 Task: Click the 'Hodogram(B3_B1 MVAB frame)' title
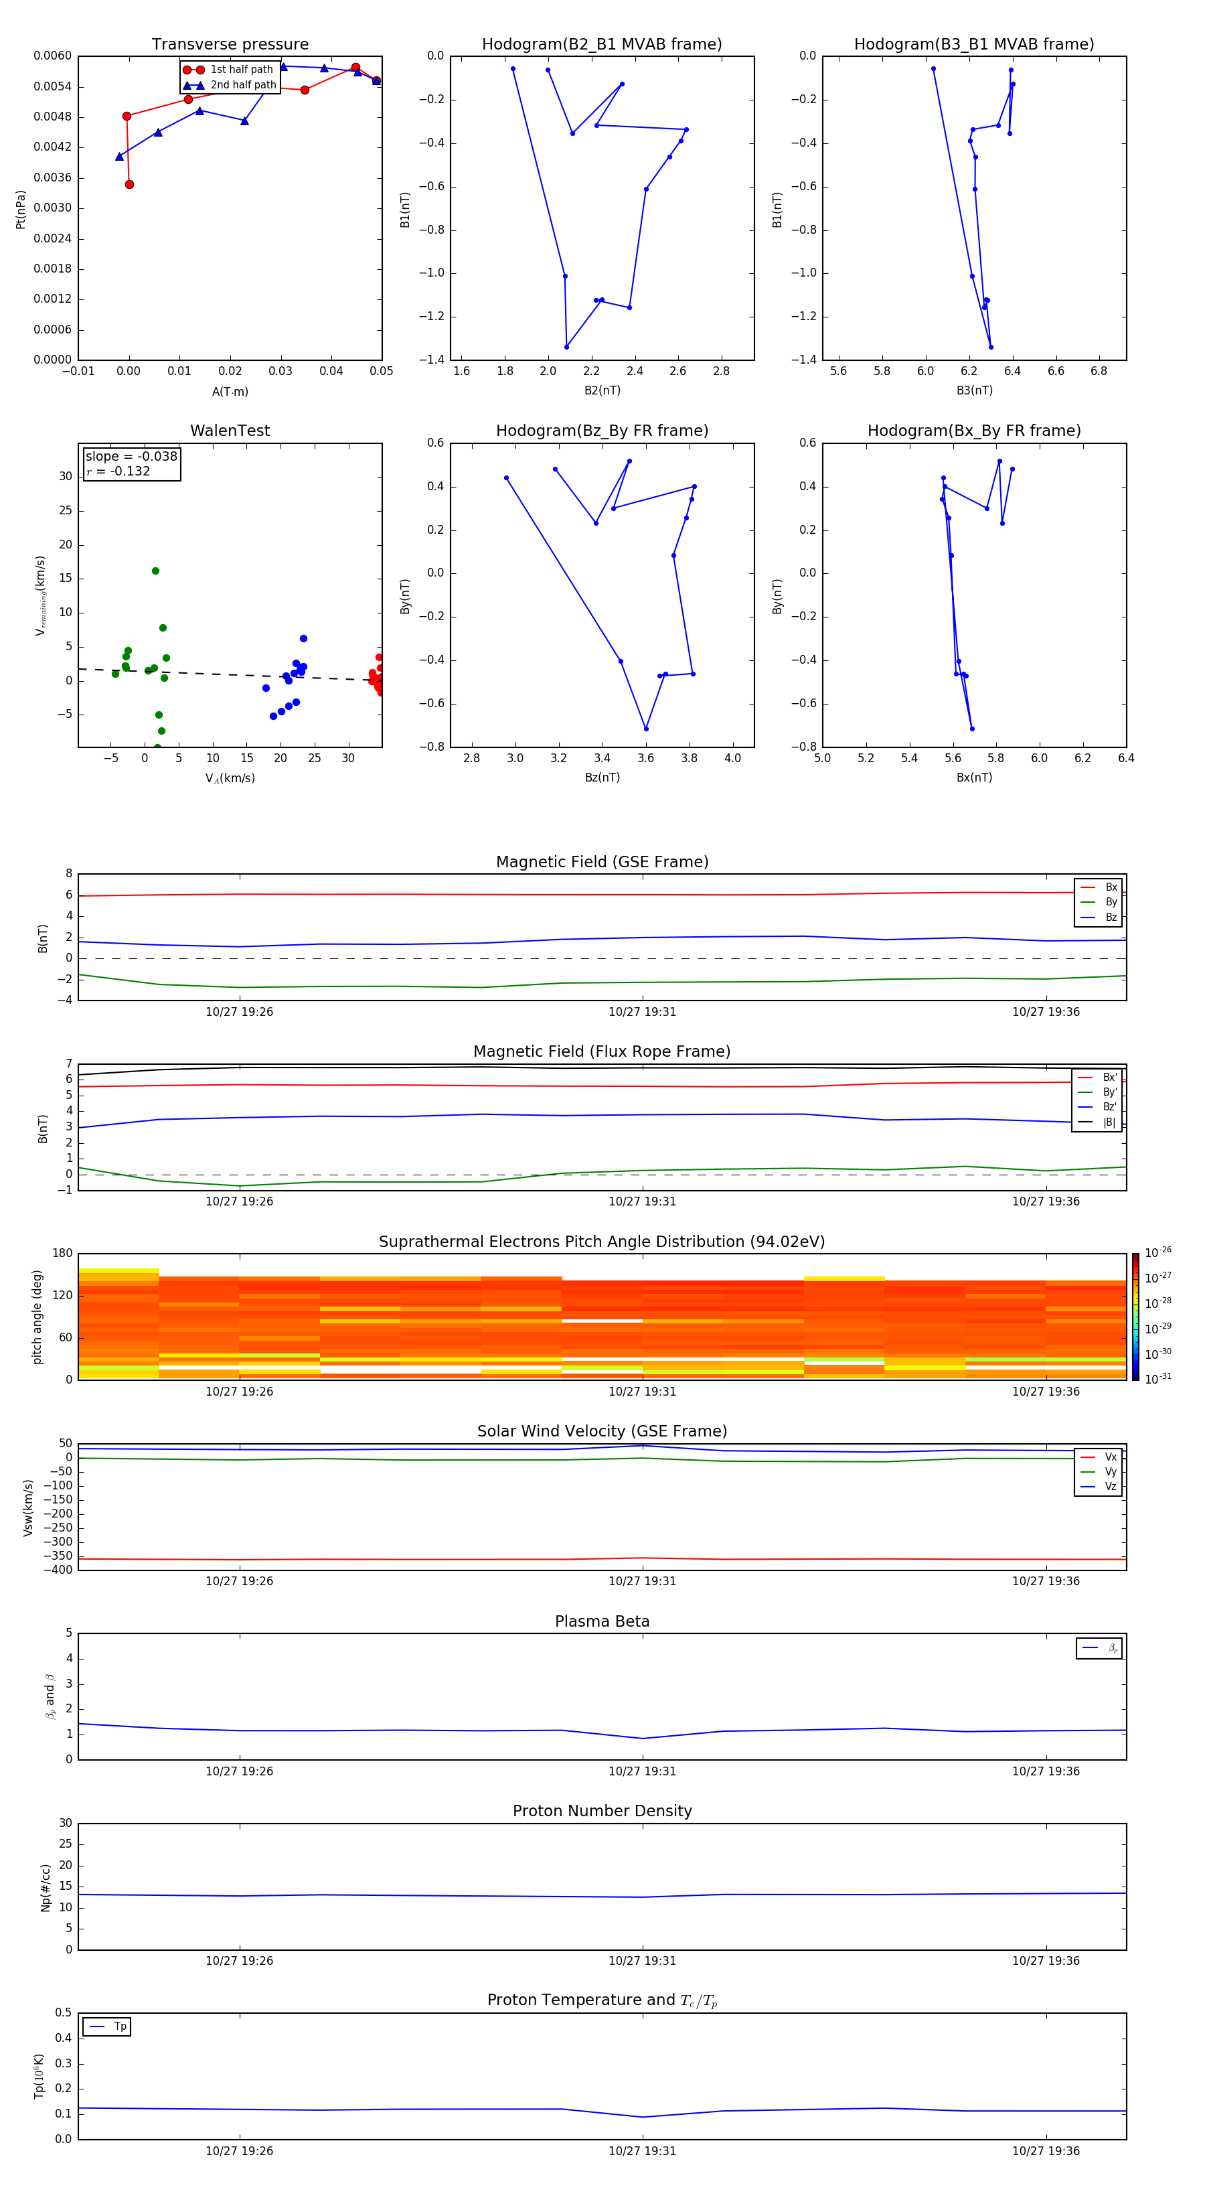pyautogui.click(x=974, y=45)
